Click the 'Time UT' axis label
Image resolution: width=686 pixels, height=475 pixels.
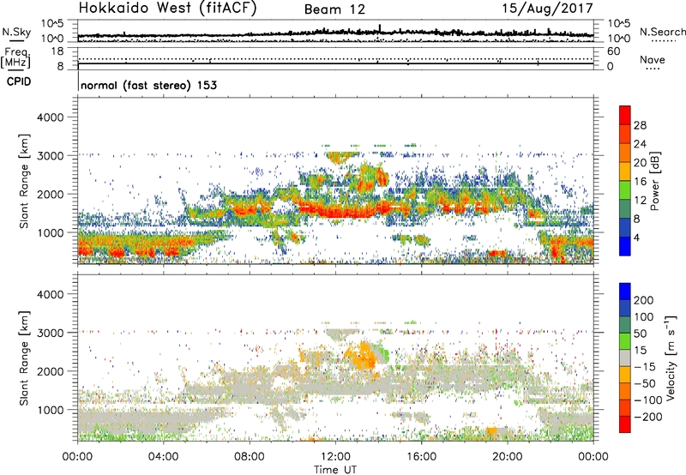pyautogui.click(x=335, y=470)
